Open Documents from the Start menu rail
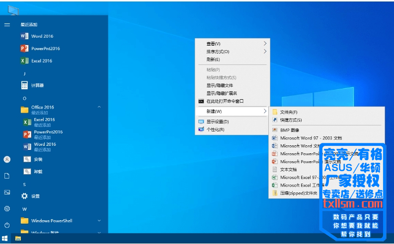 coord(7,176)
